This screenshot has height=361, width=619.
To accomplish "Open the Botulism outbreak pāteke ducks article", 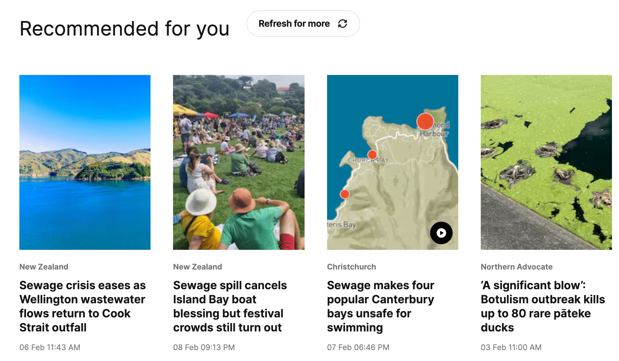I will 543,306.
